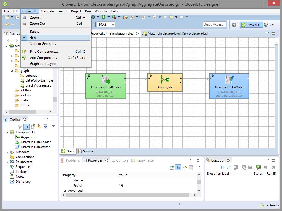
Task: Toggle Show Categories in Properties toolbar
Action: coord(178,167)
